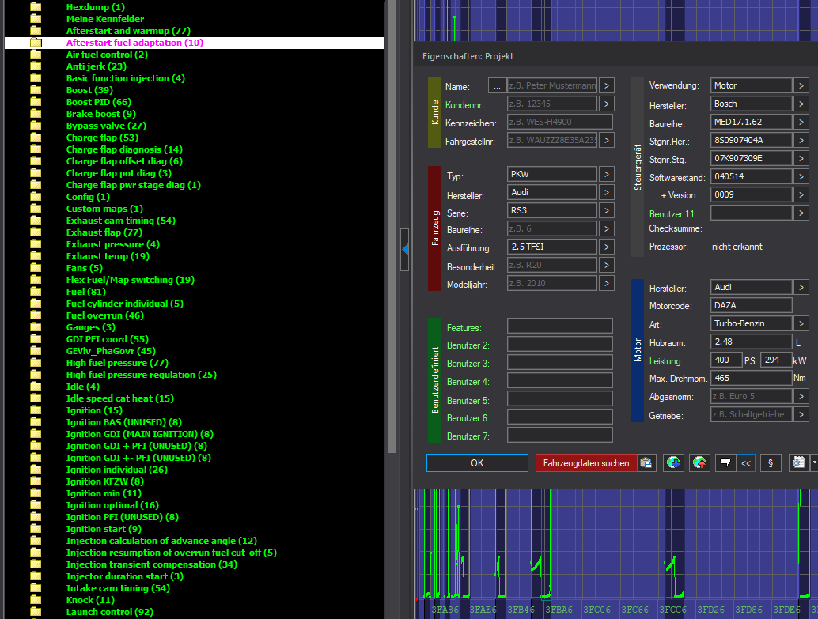Screen dimensions: 818x619
Task: Click the Leistung kW field showing 294
Action: pyautogui.click(x=776, y=360)
